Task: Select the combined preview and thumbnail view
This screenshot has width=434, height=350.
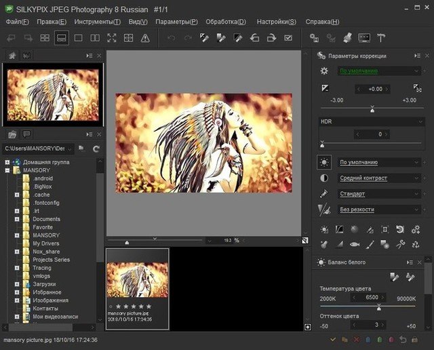Action: point(61,38)
